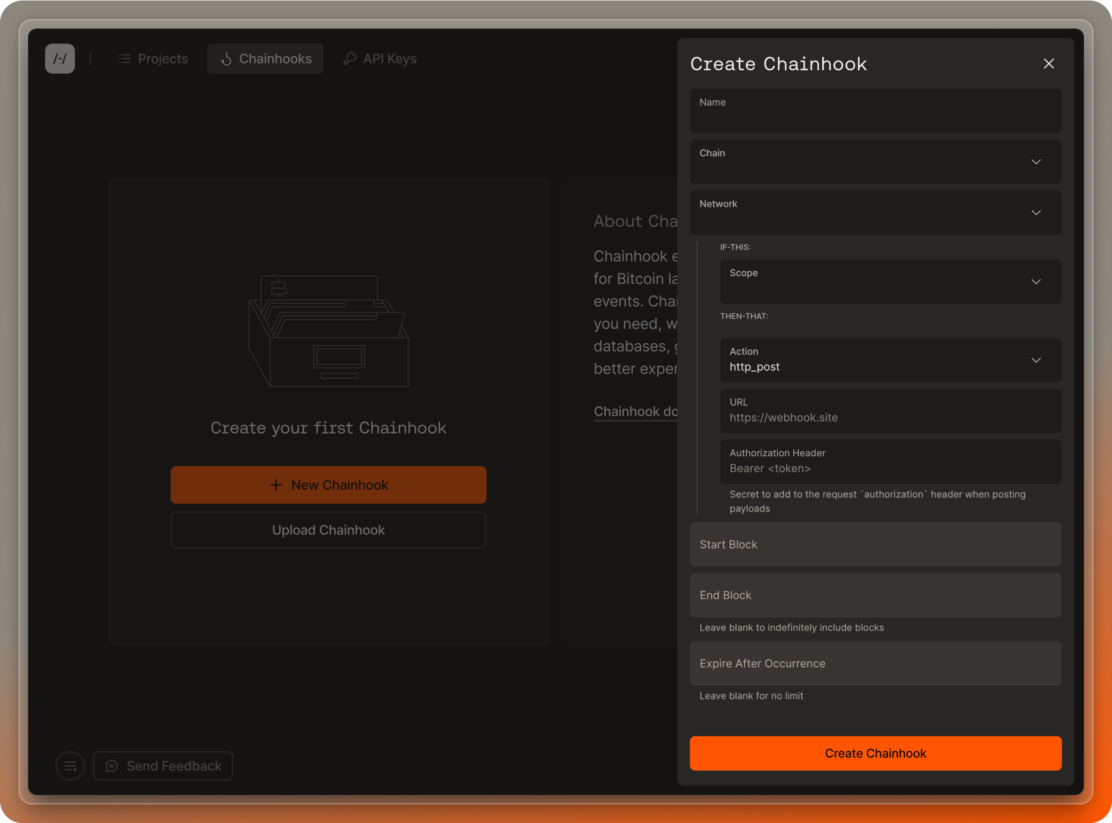
Task: Click the Hiro logo icon top-left
Action: point(59,59)
